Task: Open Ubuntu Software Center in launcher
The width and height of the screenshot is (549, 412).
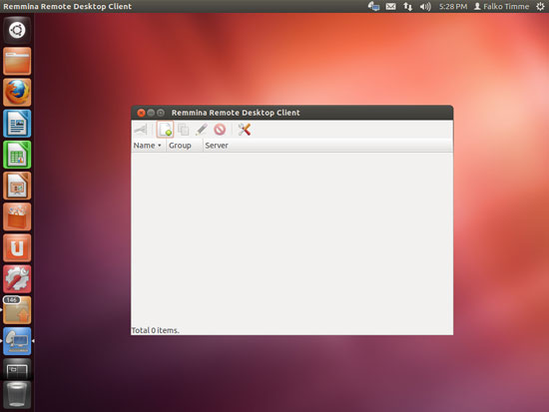Action: (x=17, y=217)
